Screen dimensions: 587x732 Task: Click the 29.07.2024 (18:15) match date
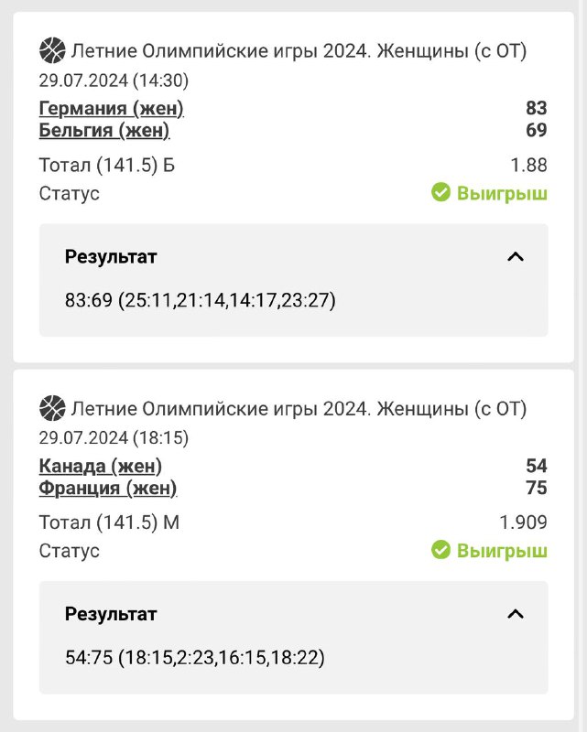114,436
